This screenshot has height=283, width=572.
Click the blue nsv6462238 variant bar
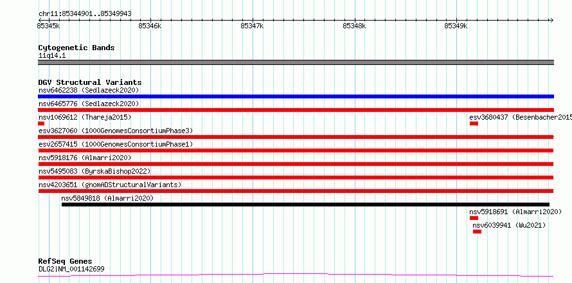point(296,96)
